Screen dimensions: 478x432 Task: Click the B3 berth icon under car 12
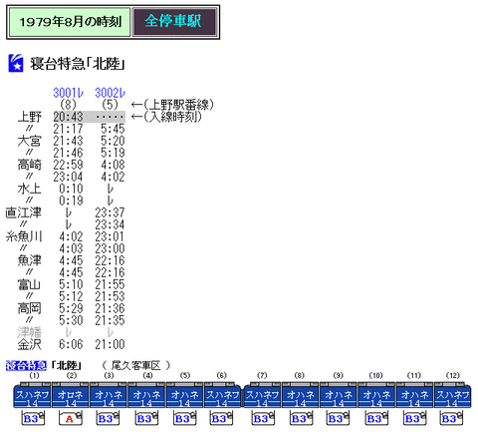pyautogui.click(x=451, y=418)
